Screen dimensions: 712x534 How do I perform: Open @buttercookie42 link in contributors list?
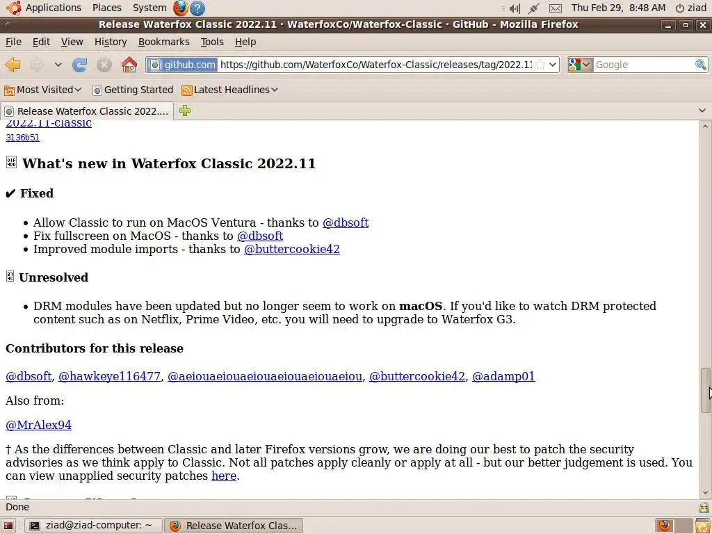click(x=417, y=376)
